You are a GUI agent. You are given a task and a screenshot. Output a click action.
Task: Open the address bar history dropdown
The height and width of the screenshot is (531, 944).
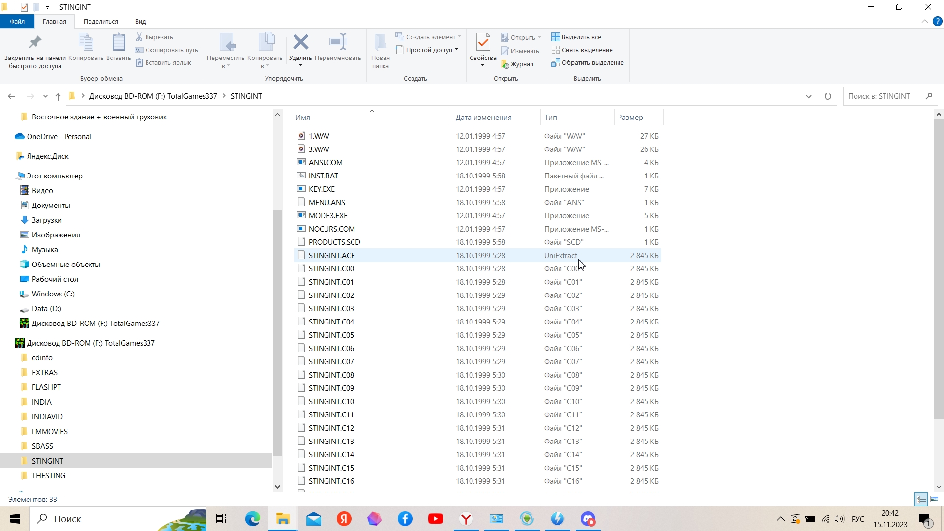click(x=808, y=96)
